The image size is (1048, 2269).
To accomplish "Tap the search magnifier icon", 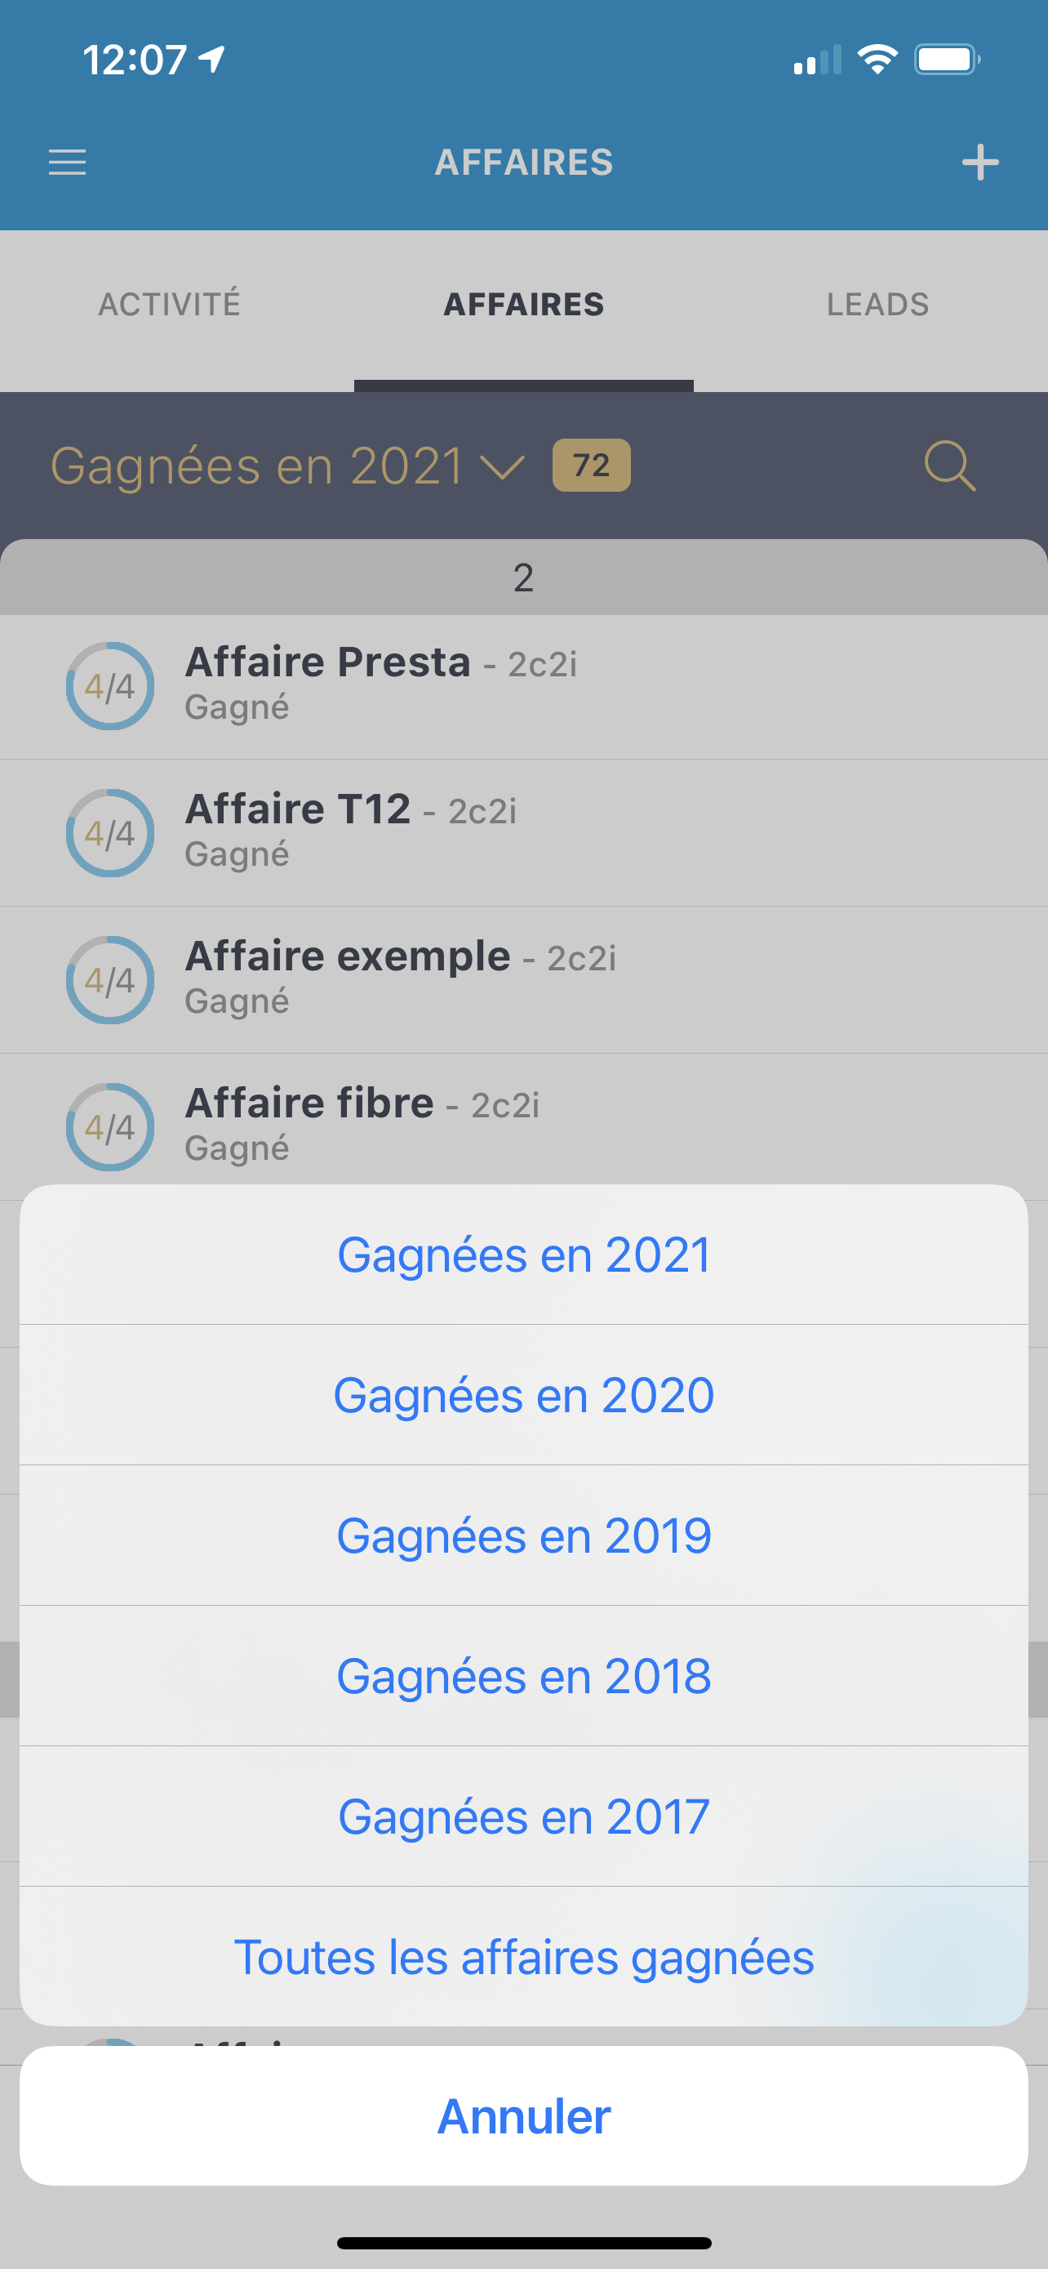I will [949, 465].
